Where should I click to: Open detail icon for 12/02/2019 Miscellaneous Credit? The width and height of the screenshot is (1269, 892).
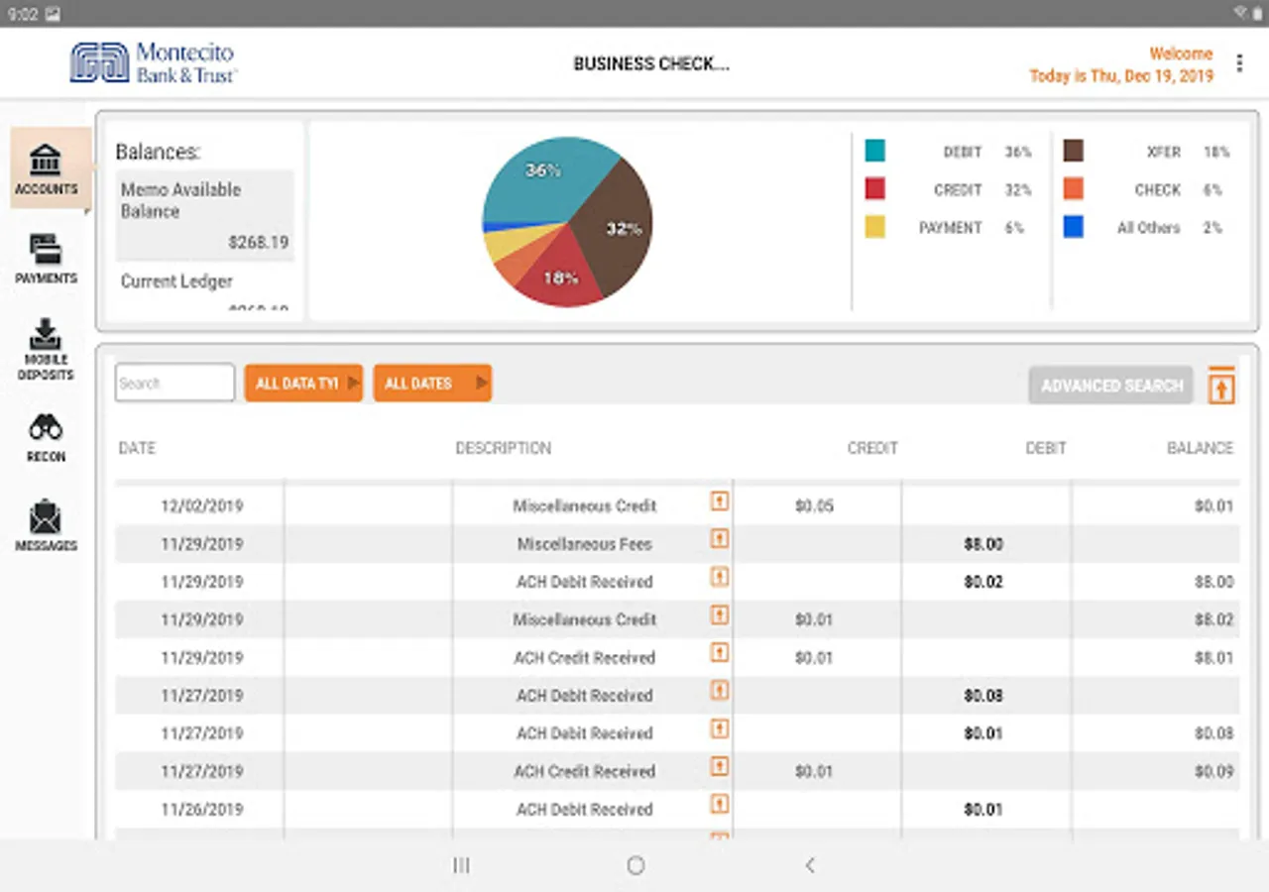(x=720, y=502)
